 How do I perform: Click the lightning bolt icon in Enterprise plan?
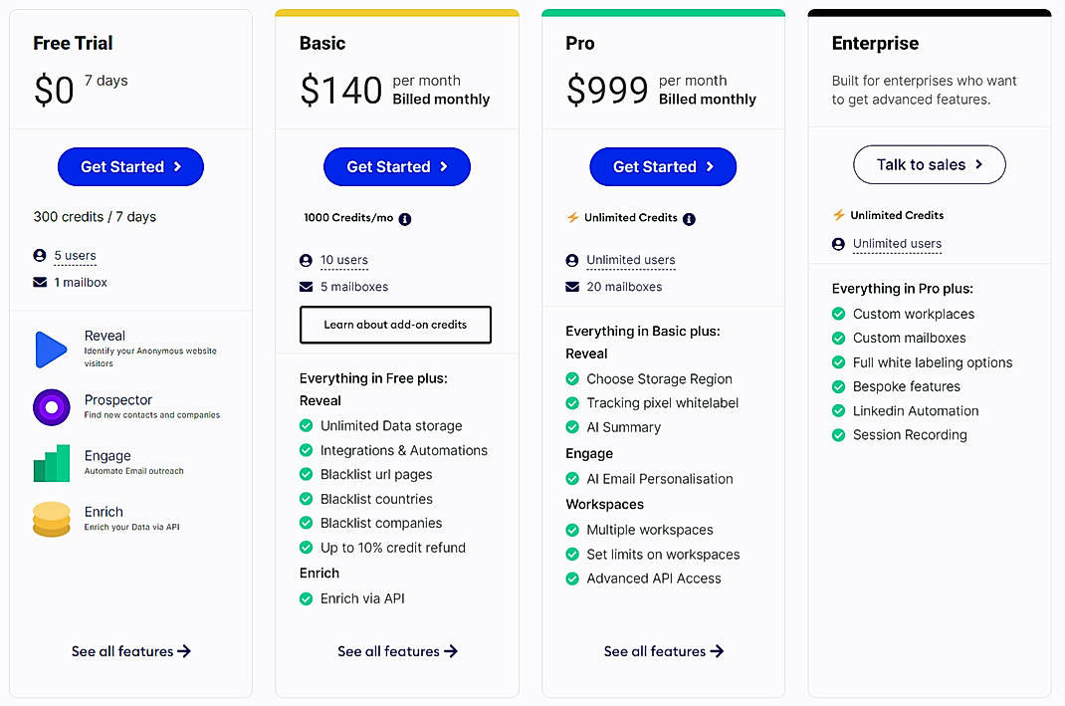click(839, 214)
